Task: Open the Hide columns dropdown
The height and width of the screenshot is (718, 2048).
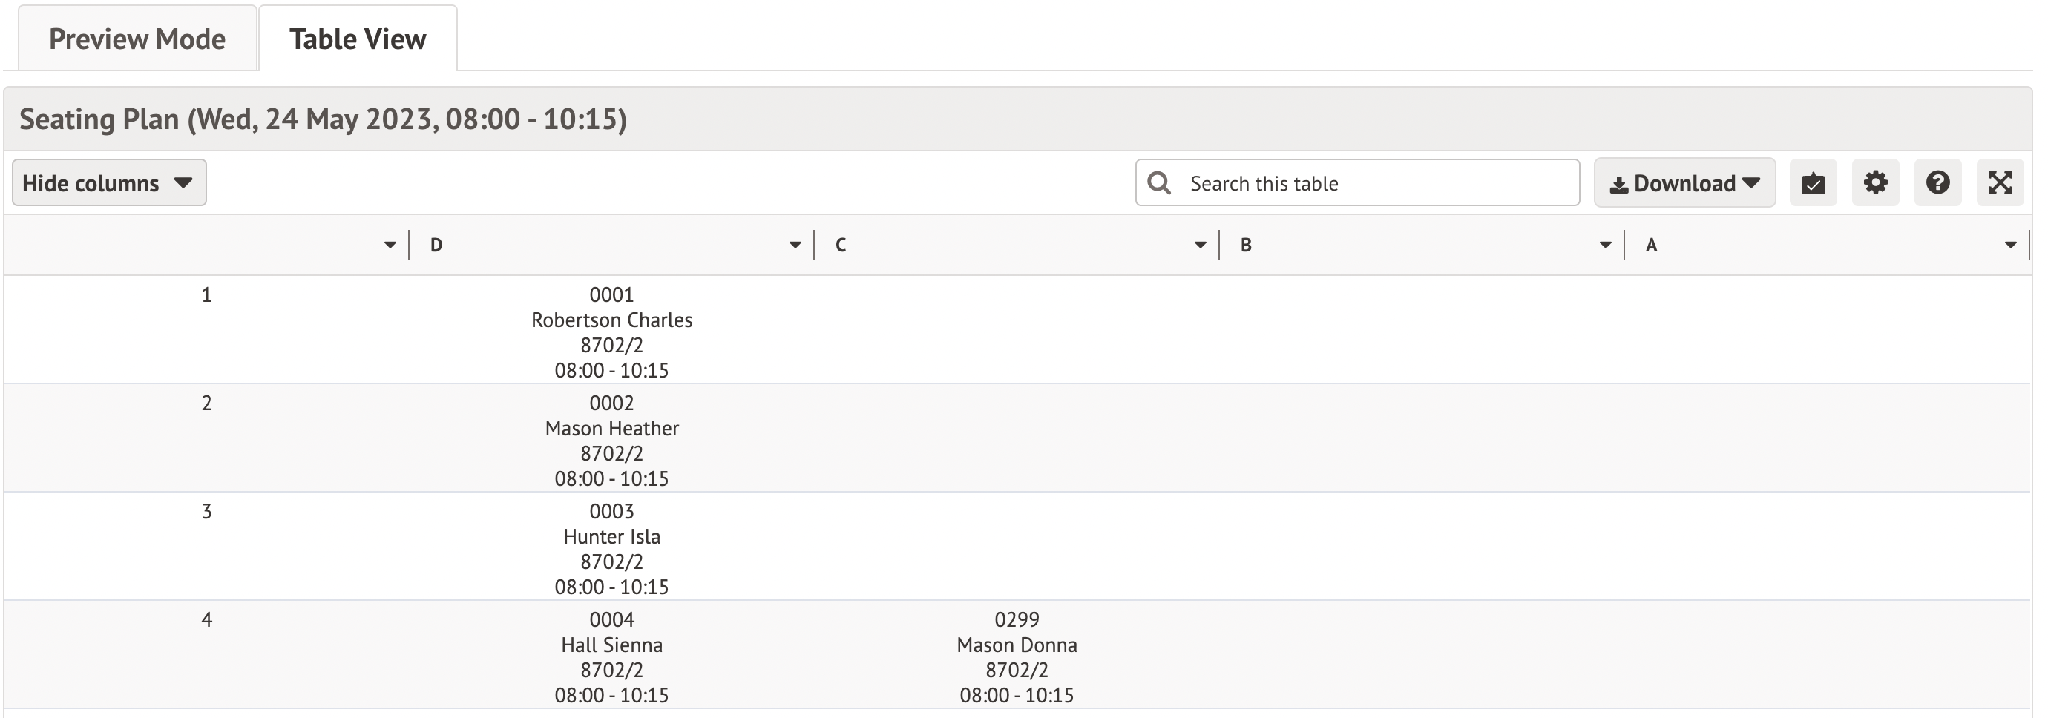Action: pos(109,183)
